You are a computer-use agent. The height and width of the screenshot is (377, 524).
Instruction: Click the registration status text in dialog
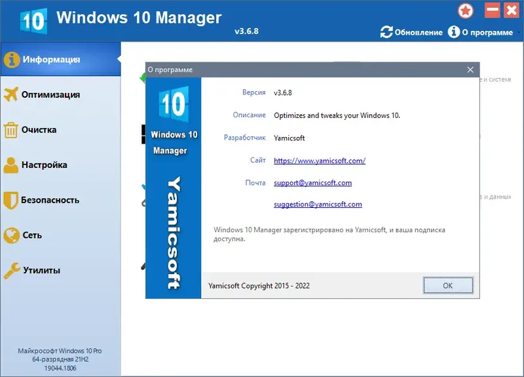pyautogui.click(x=329, y=234)
